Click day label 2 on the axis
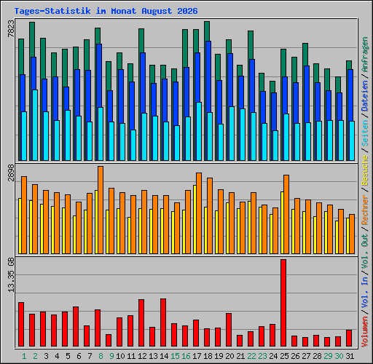Screen dimensions: 373x364 point(35,356)
